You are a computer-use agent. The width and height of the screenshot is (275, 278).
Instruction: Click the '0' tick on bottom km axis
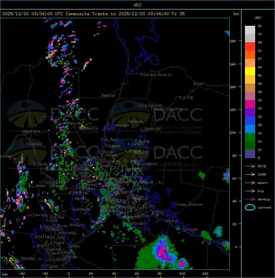click(x=68, y=274)
